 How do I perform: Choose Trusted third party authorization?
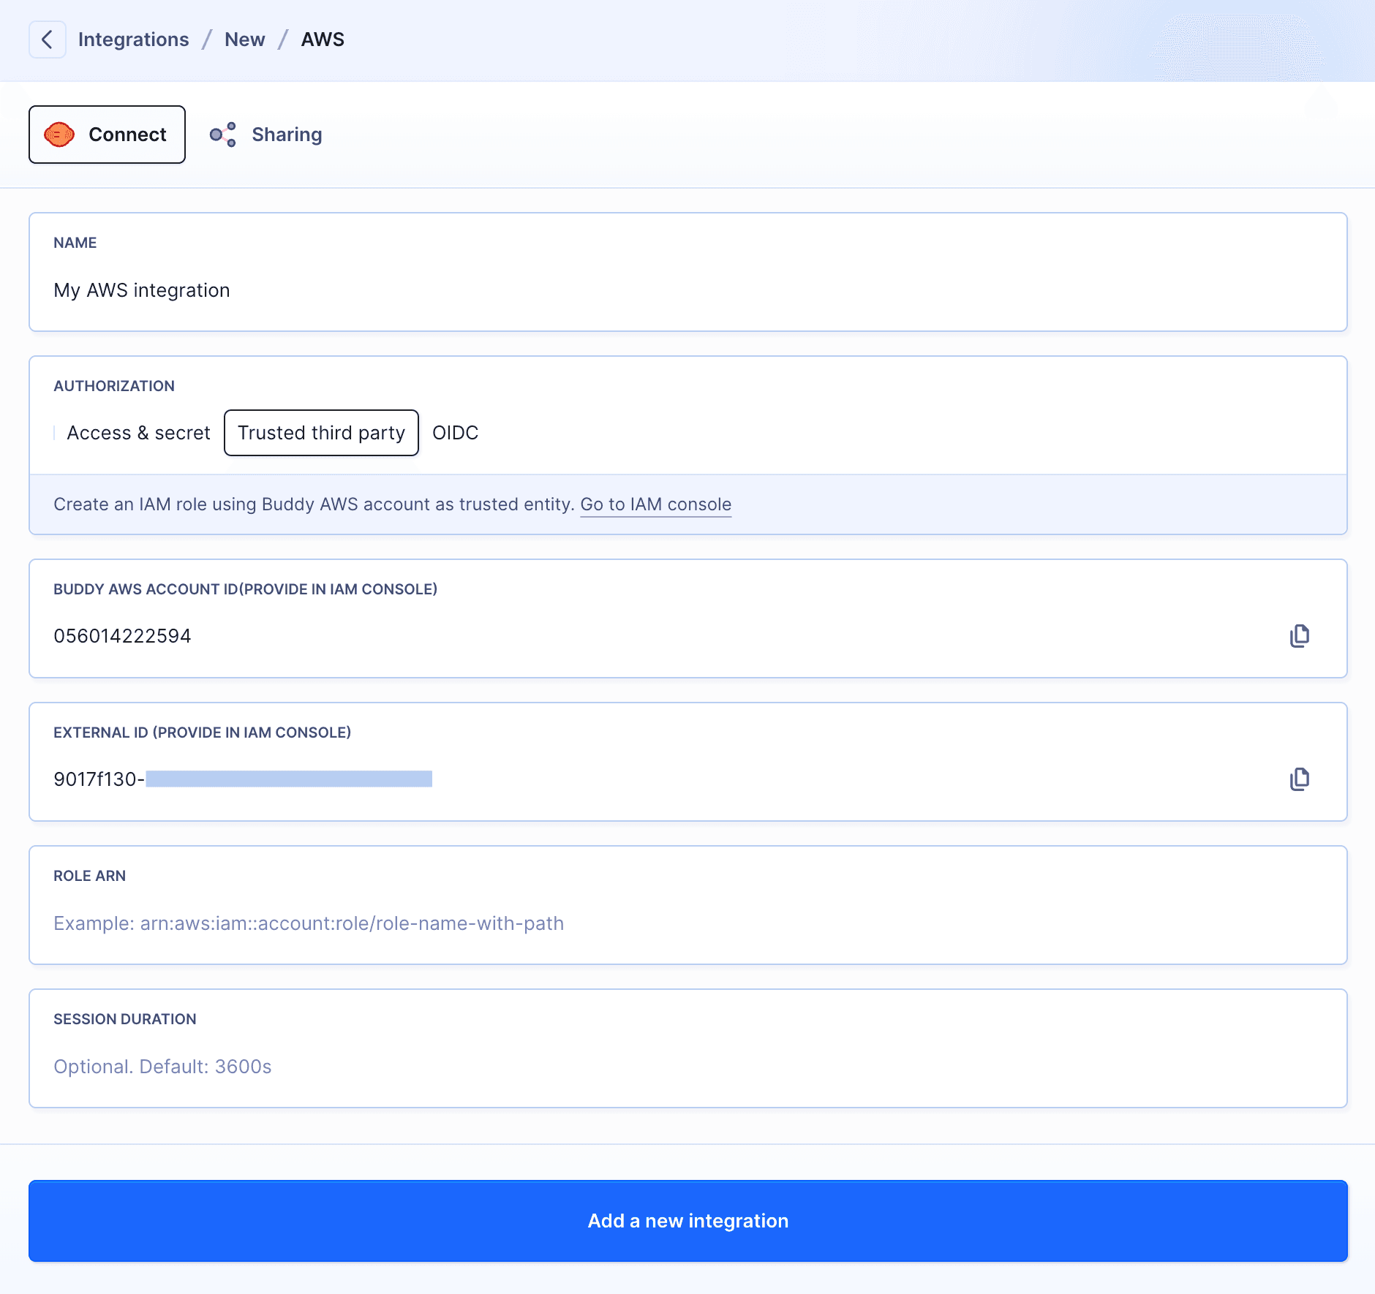point(321,433)
